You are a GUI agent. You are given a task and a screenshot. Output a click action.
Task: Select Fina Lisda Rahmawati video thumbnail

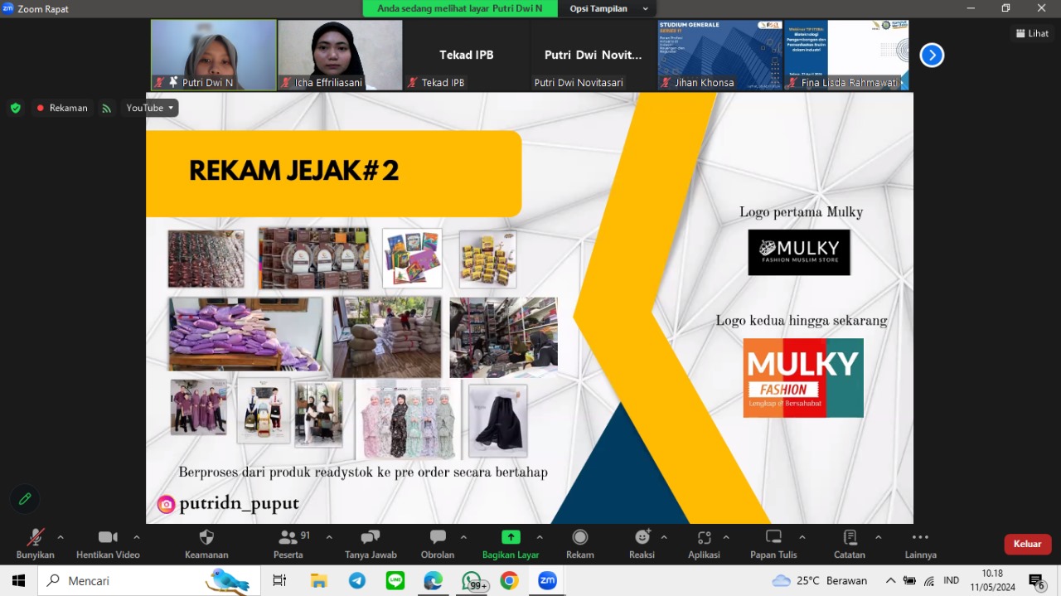pyautogui.click(x=846, y=55)
